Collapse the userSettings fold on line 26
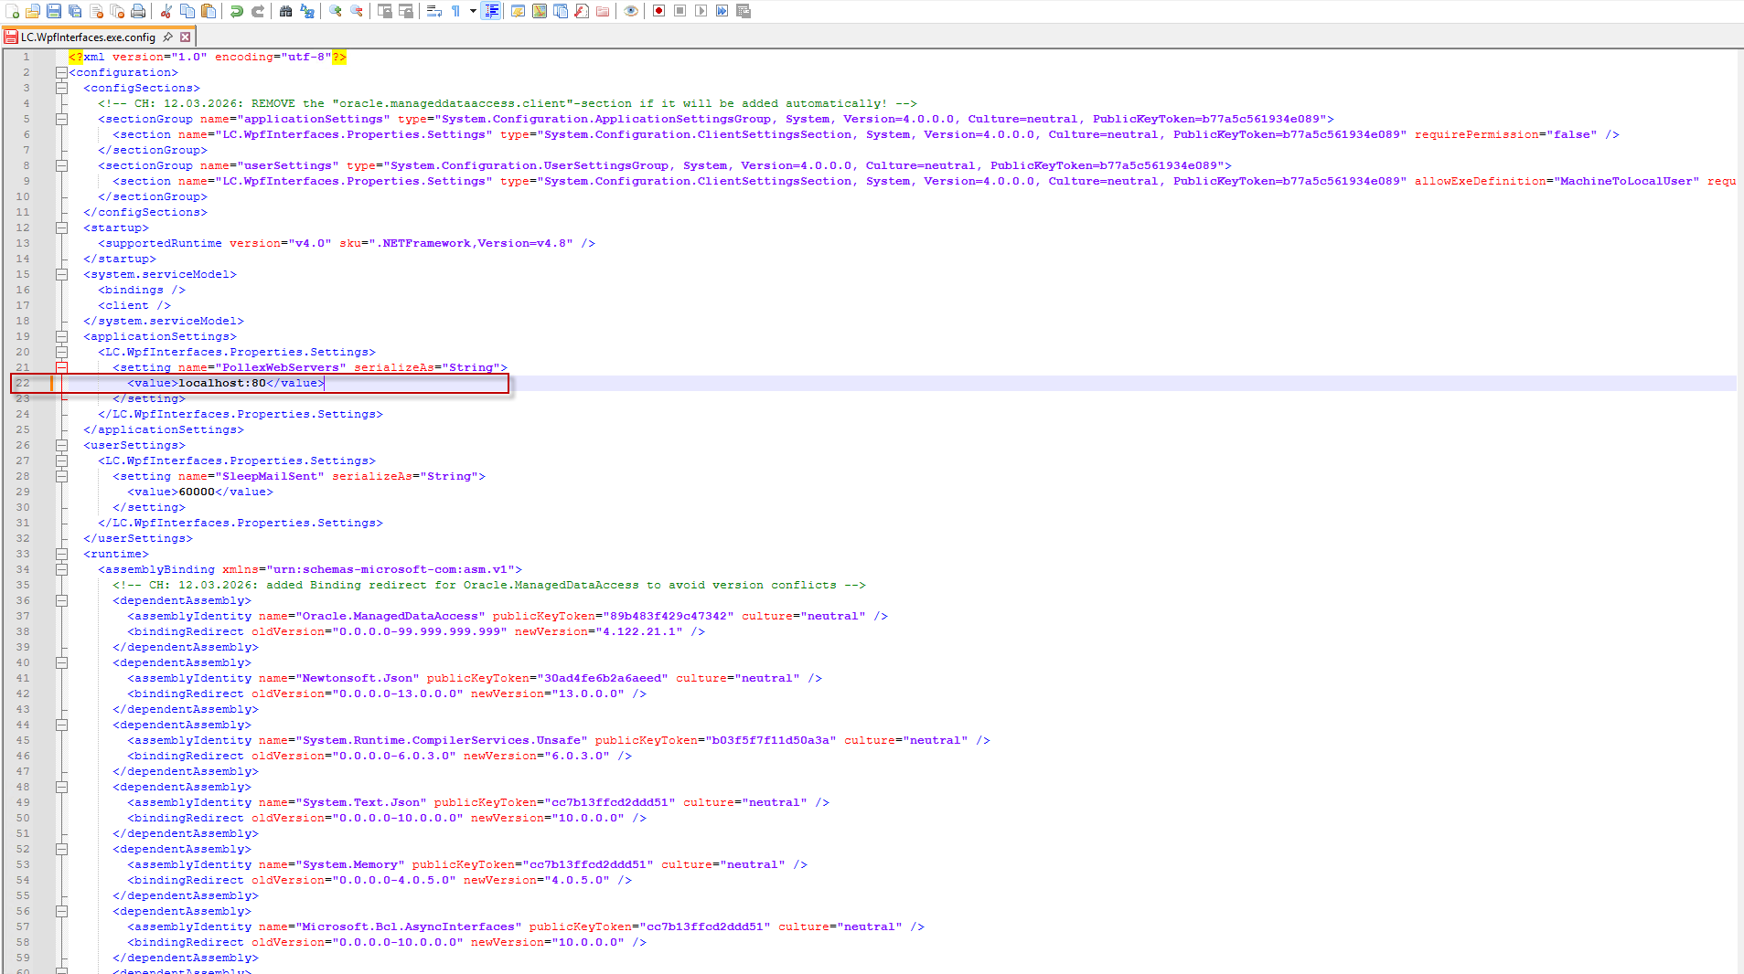This screenshot has width=1744, height=974. (x=61, y=445)
